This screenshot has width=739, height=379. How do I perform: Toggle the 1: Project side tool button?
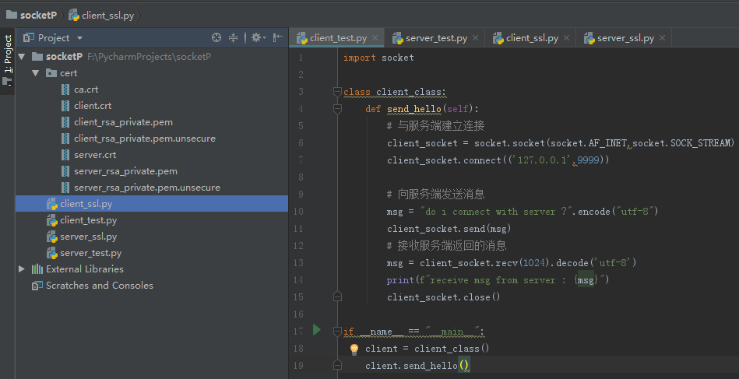click(8, 54)
